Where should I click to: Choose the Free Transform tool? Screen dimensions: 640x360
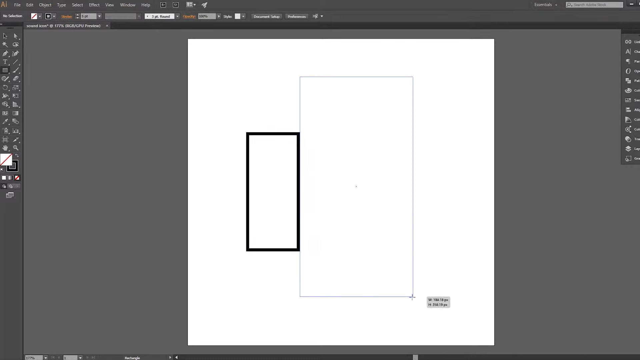(x=16, y=96)
